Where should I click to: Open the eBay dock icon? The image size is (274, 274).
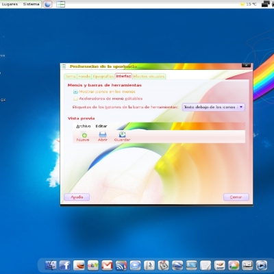[93, 265]
